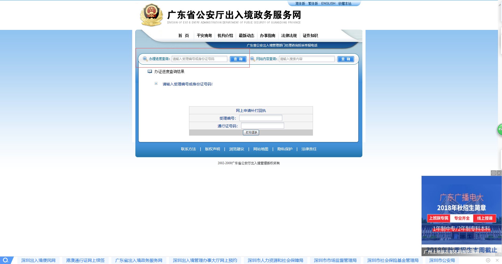Open the 网站地图 footer link
The image size is (502, 264).
[x=261, y=149]
